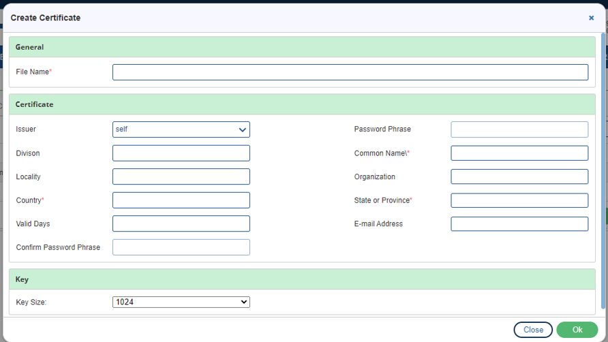Select the Organization text box
This screenshot has height=342, width=608.
[519, 176]
